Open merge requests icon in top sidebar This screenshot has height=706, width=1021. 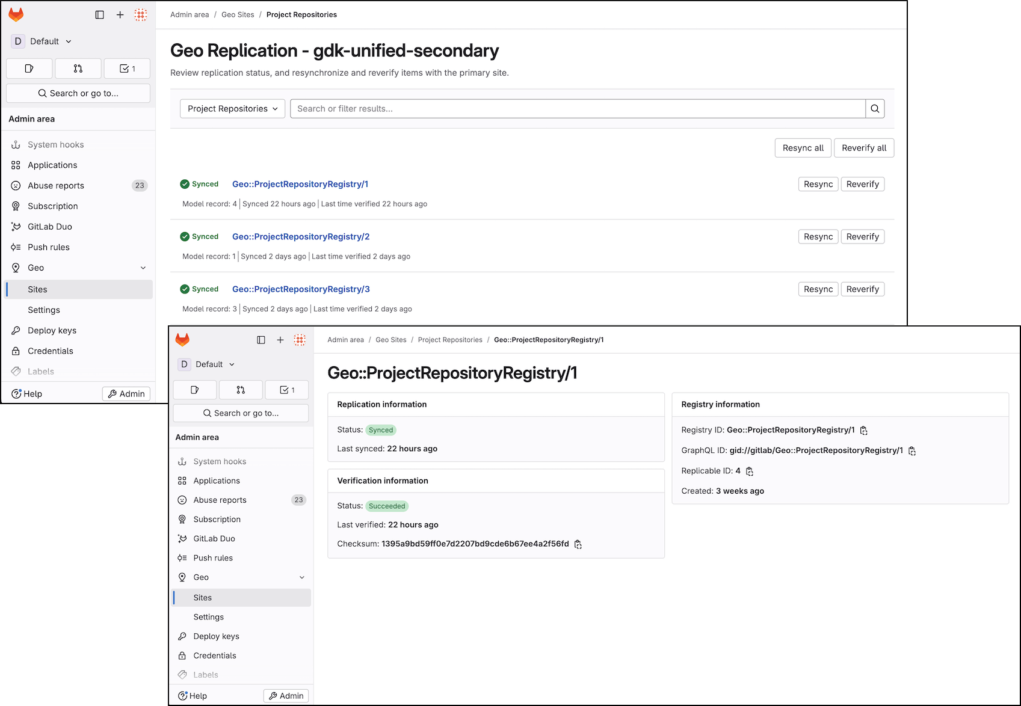coord(78,69)
